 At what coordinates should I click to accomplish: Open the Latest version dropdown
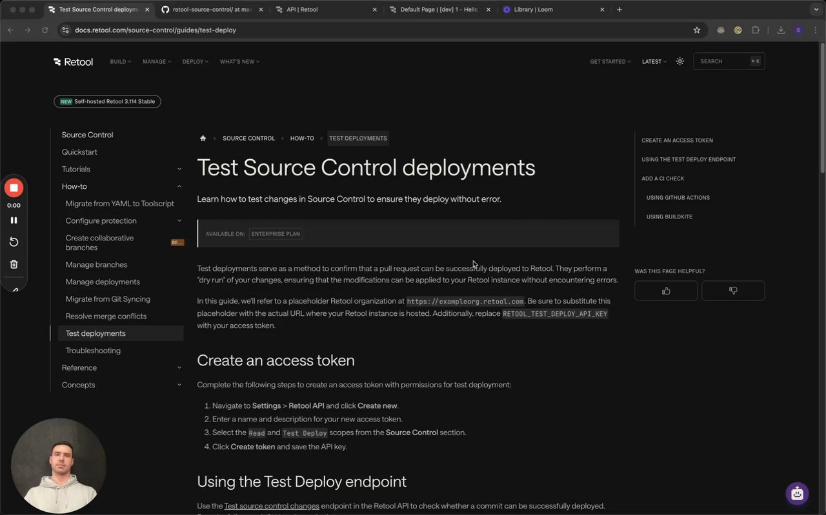654,62
